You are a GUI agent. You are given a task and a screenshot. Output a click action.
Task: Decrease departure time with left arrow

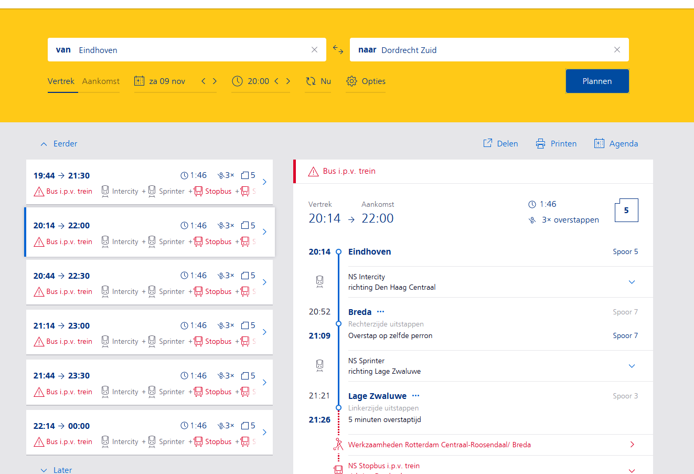point(276,81)
